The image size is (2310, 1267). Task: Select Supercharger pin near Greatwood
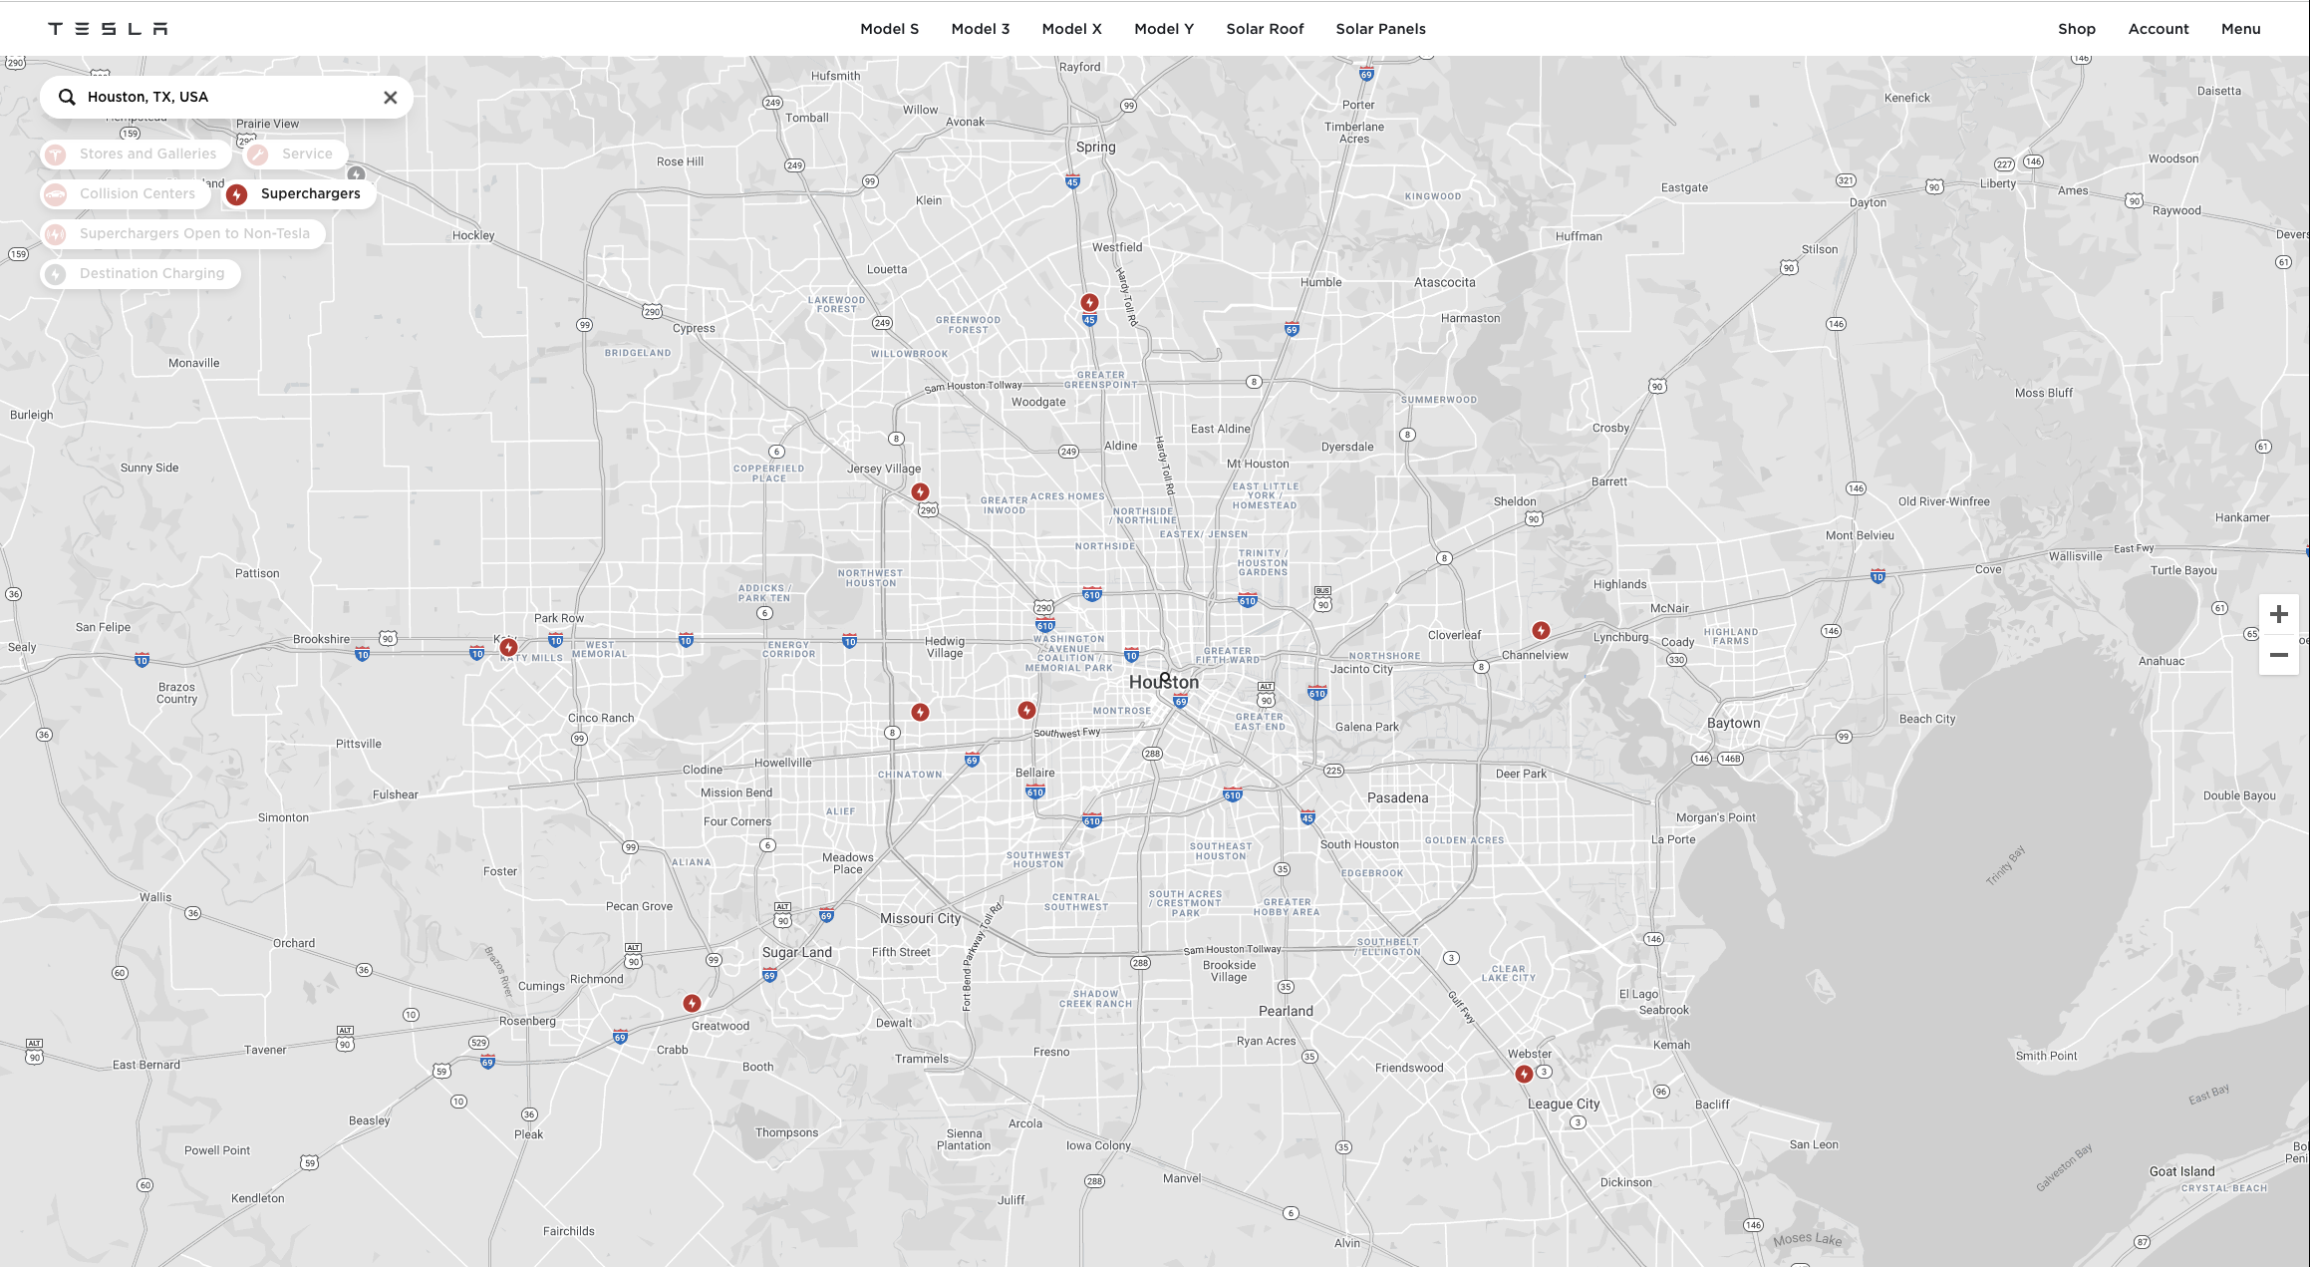(692, 1003)
